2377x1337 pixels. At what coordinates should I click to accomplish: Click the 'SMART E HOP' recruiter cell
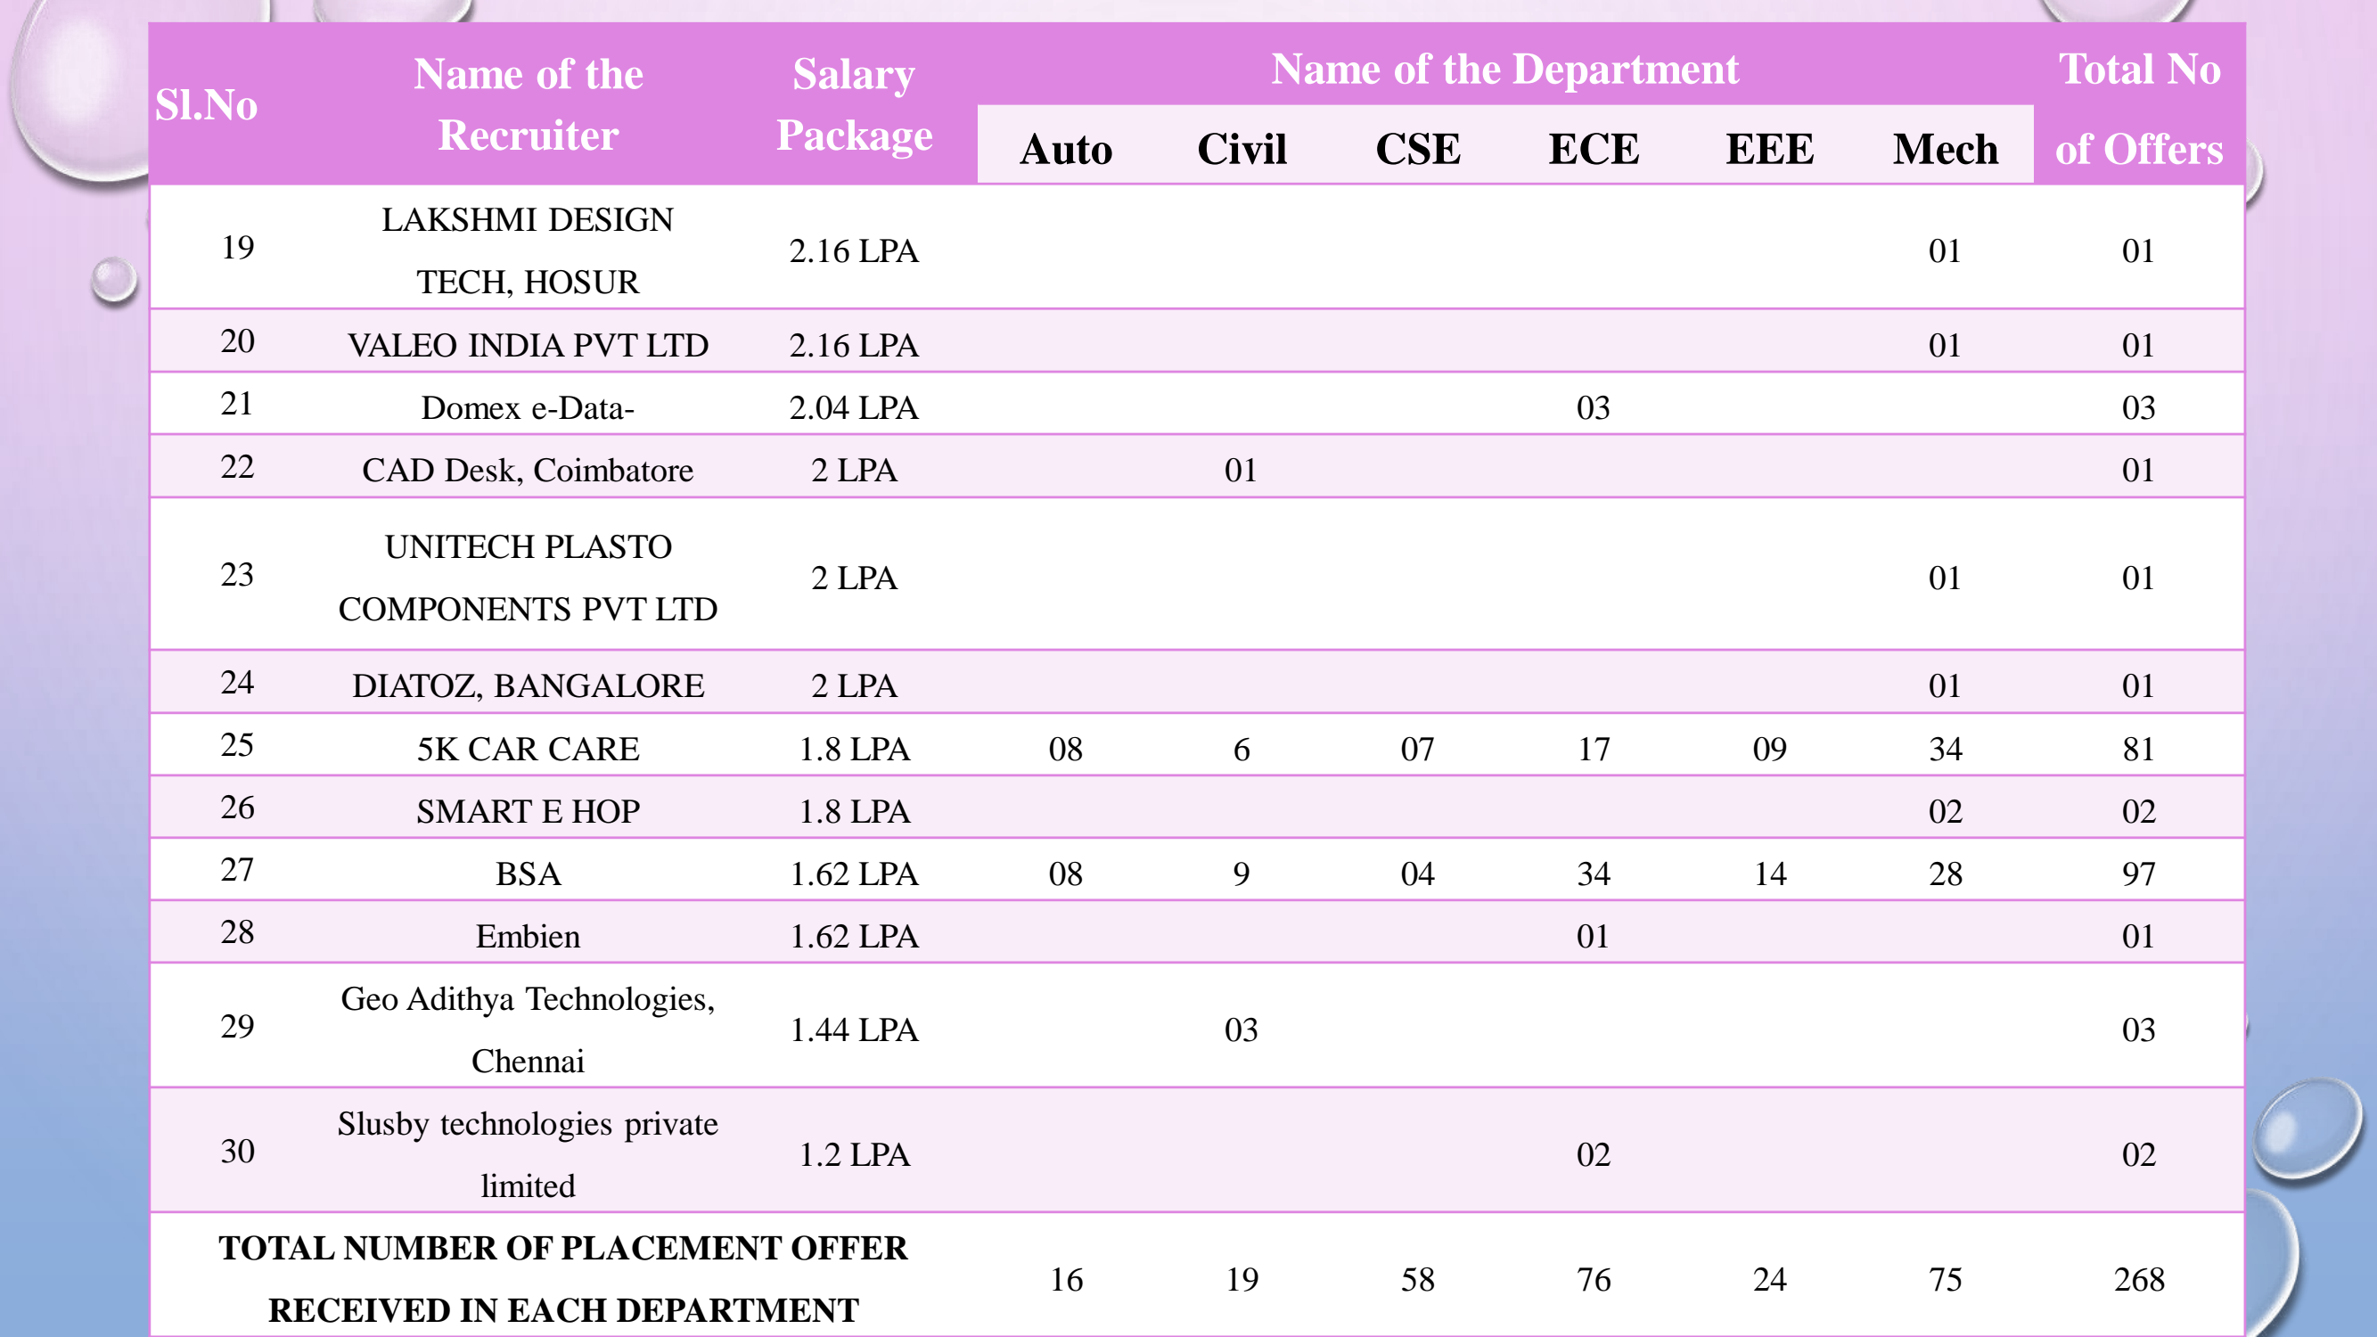528,811
